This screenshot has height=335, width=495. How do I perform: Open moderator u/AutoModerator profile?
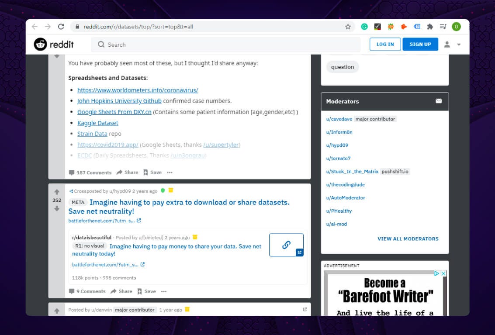pos(345,198)
